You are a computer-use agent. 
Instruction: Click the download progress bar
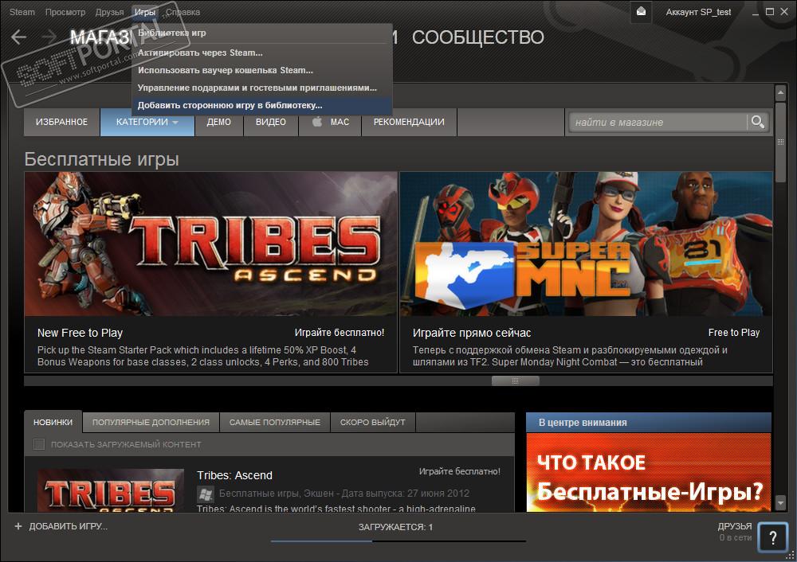click(x=398, y=541)
